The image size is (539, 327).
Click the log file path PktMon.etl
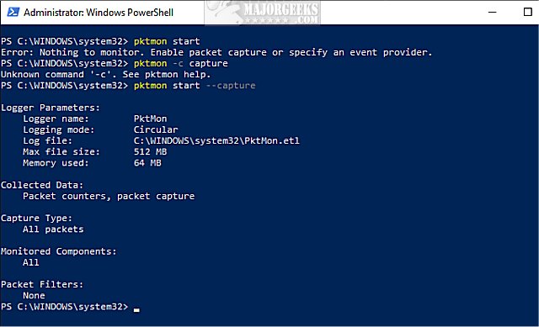pos(216,140)
